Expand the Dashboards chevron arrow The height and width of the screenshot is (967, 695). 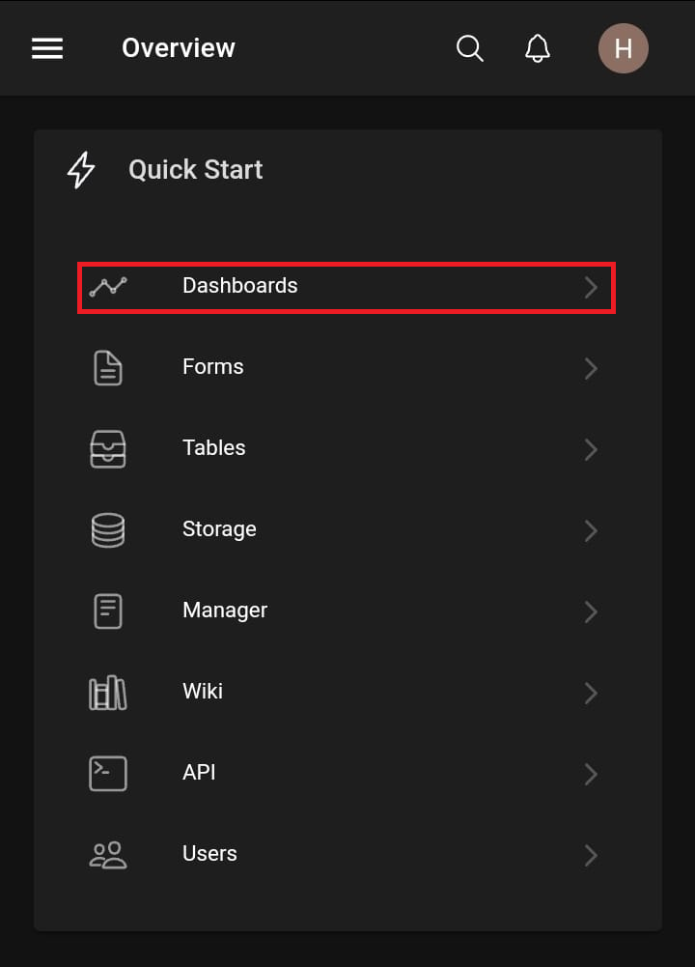click(591, 288)
